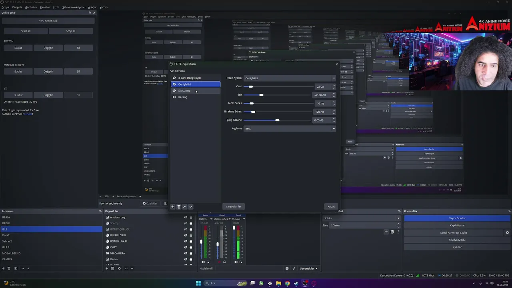Open Chrome from the Windows taskbar
Image resolution: width=512 pixels, height=288 pixels.
(x=287, y=283)
